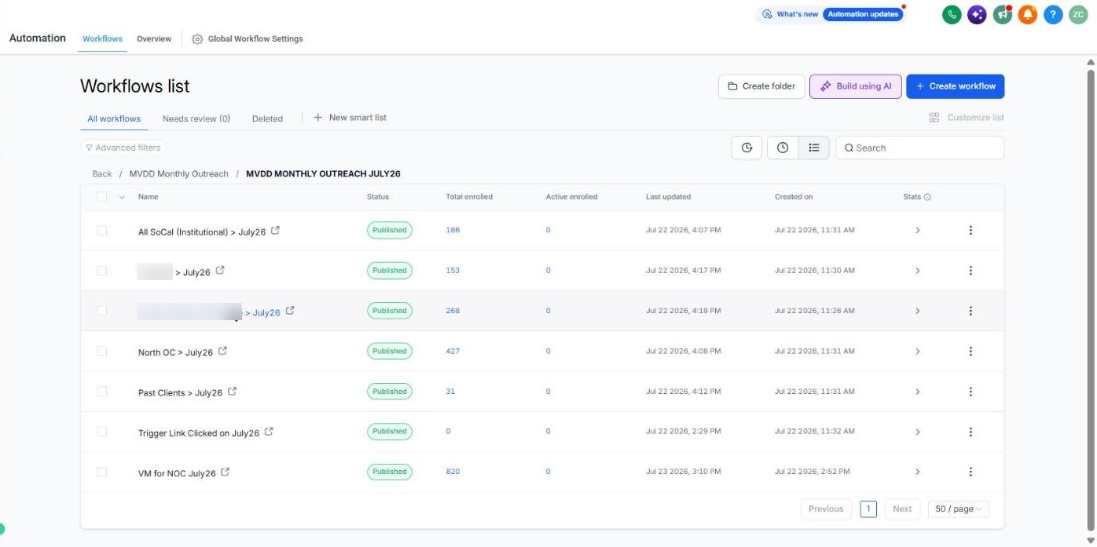
Task: Click the refresh-clock icon beside the view icons
Action: 747,148
